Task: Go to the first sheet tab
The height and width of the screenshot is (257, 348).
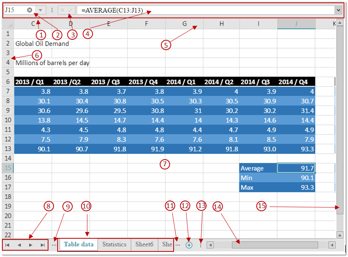Action: (7, 245)
